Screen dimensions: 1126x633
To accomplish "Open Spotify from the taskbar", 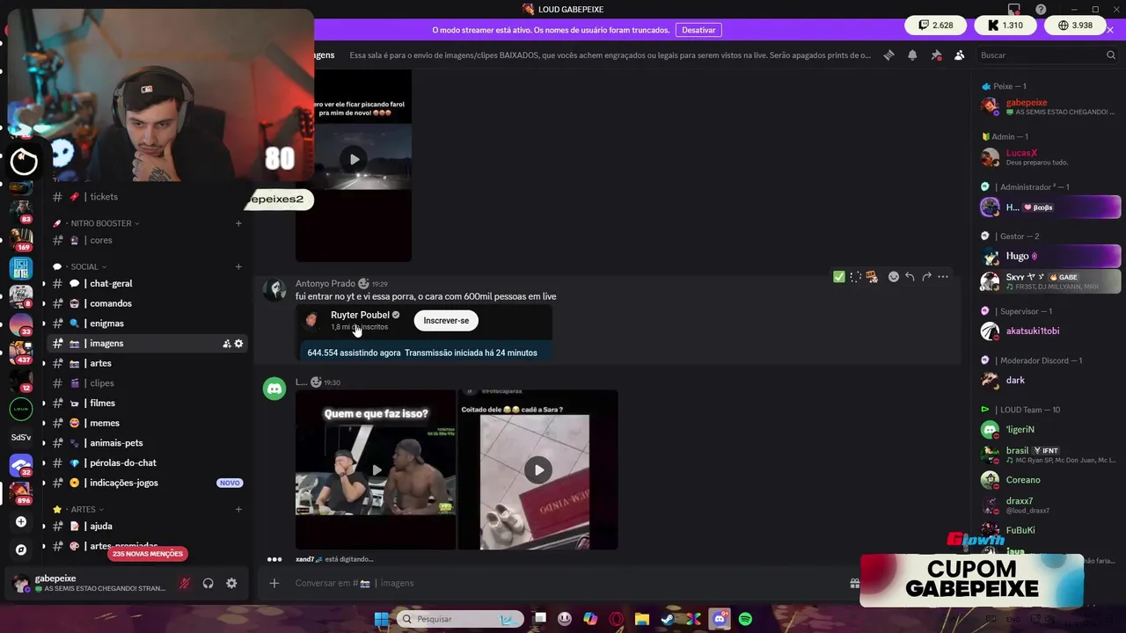I will pos(745,619).
